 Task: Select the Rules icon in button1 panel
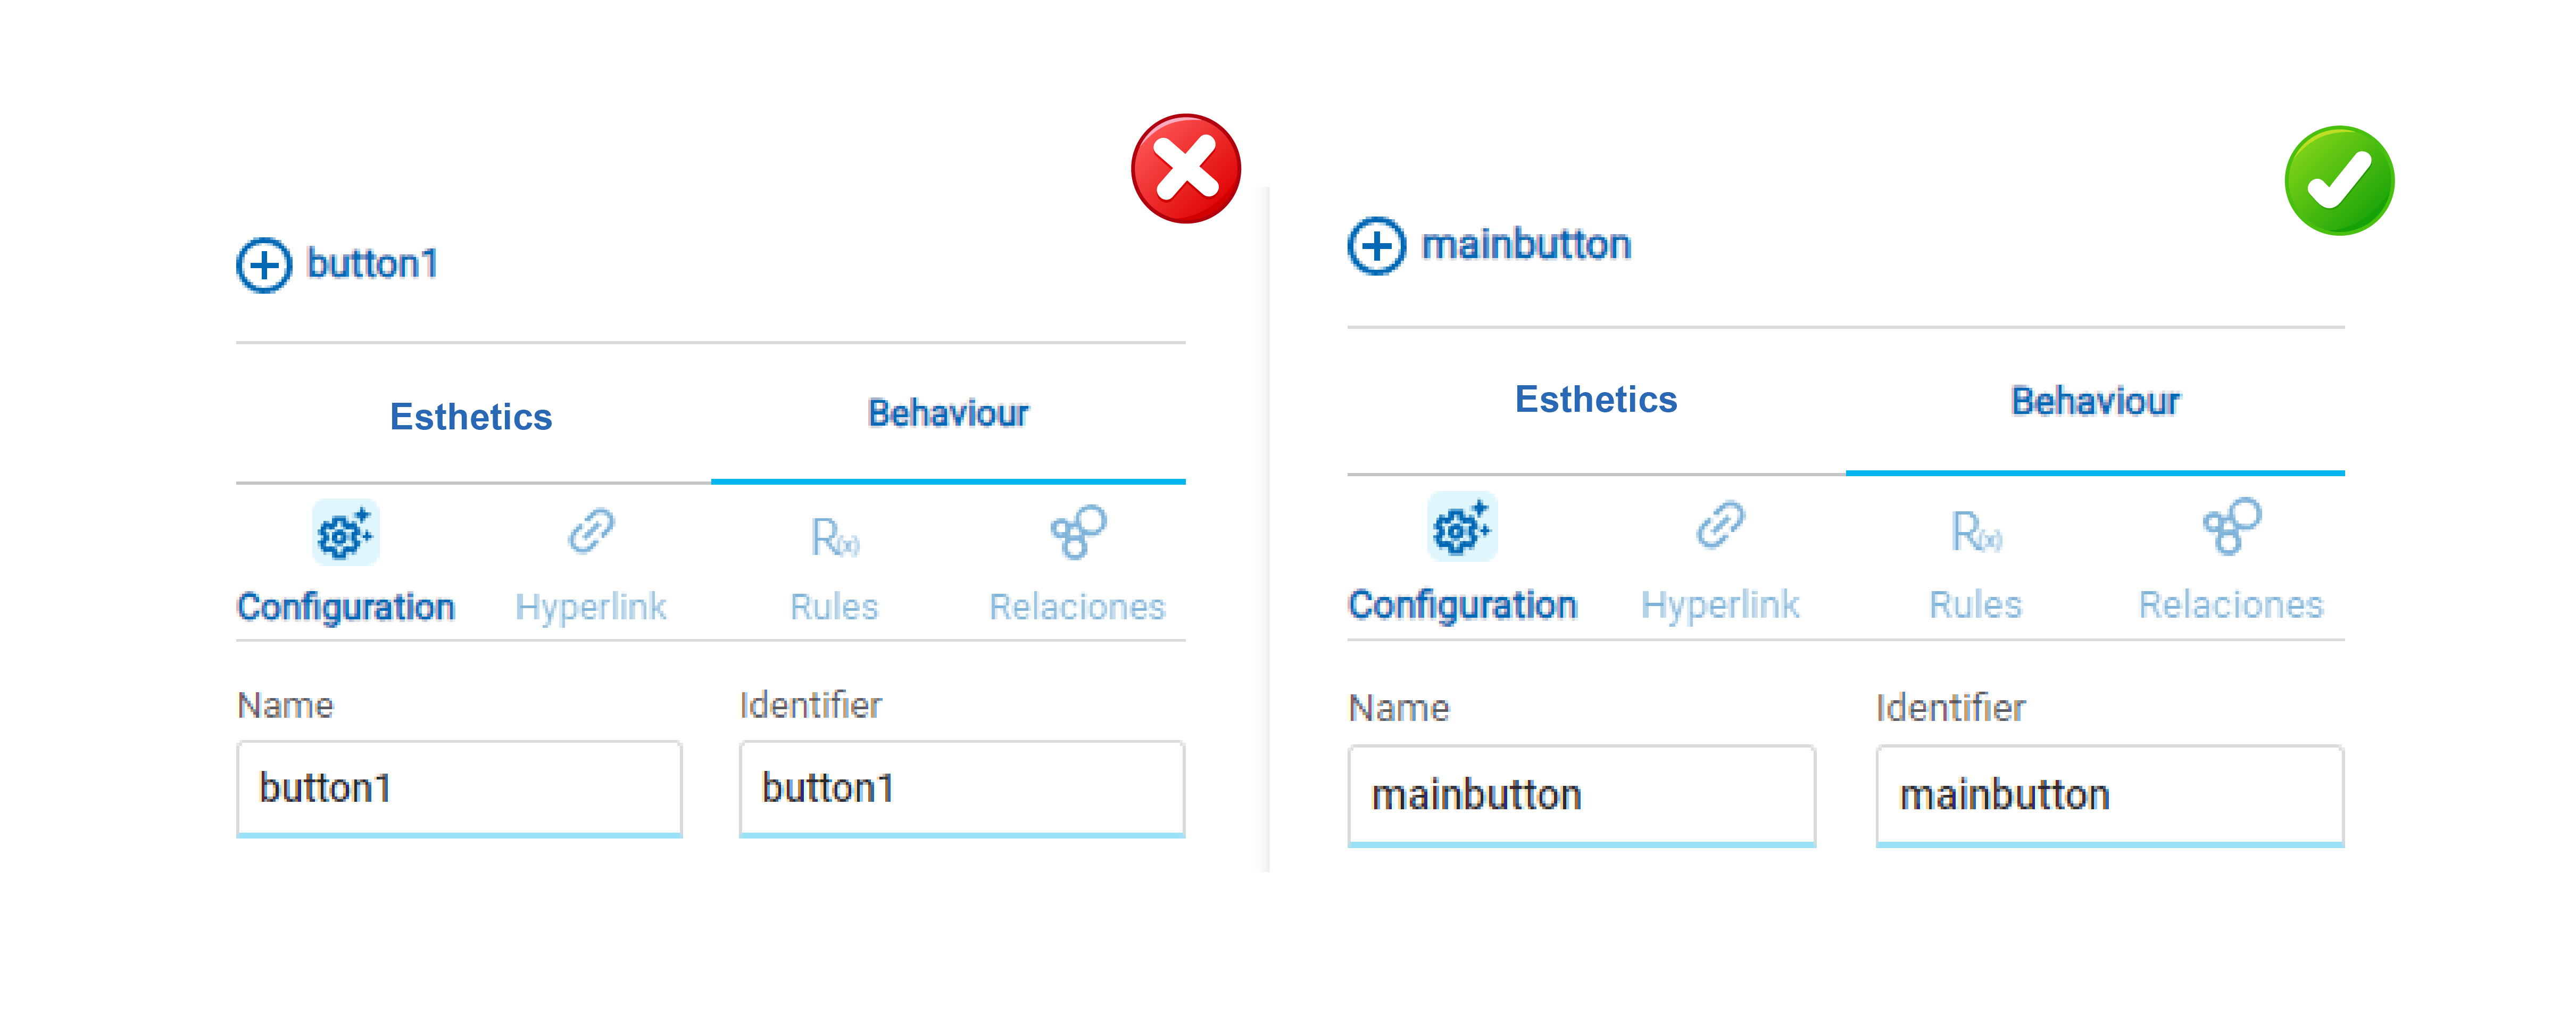pyautogui.click(x=834, y=537)
